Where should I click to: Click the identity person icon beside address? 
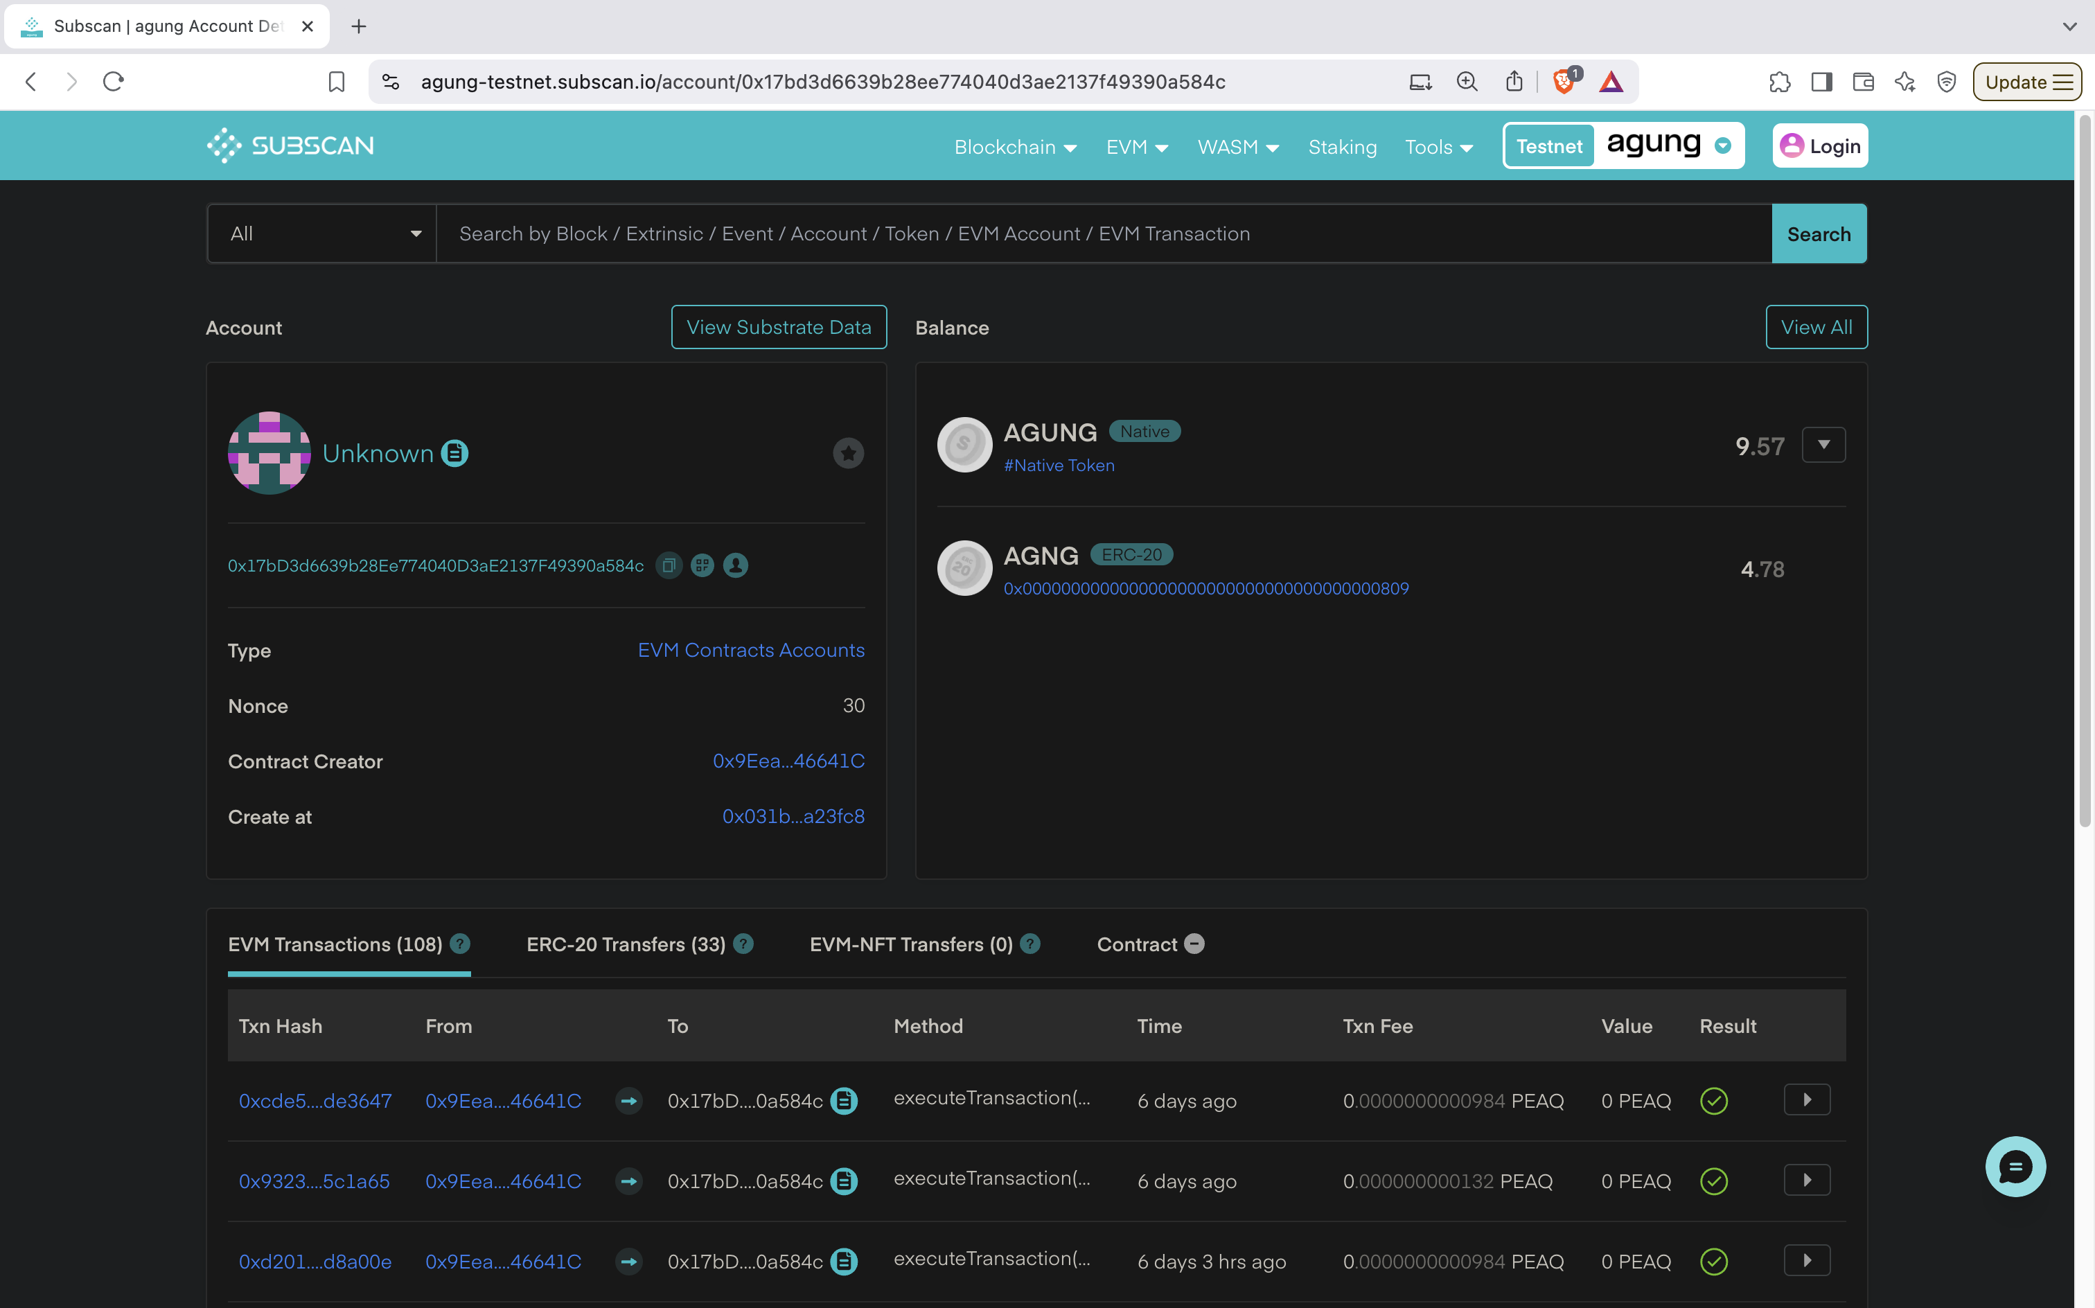(735, 566)
